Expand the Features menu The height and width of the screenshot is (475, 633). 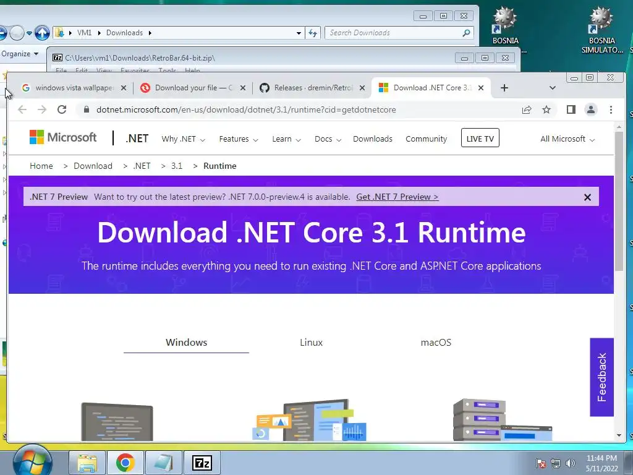point(239,139)
